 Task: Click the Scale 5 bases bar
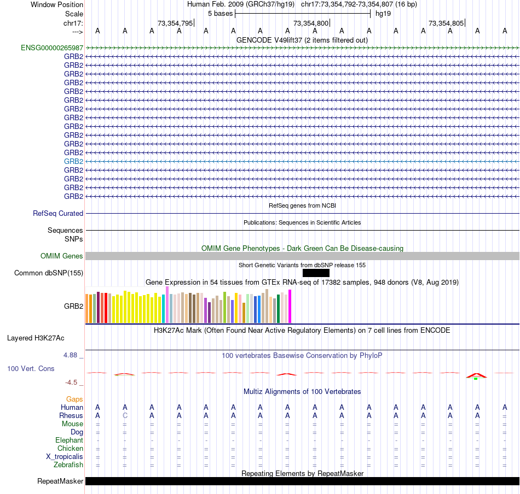click(x=303, y=14)
